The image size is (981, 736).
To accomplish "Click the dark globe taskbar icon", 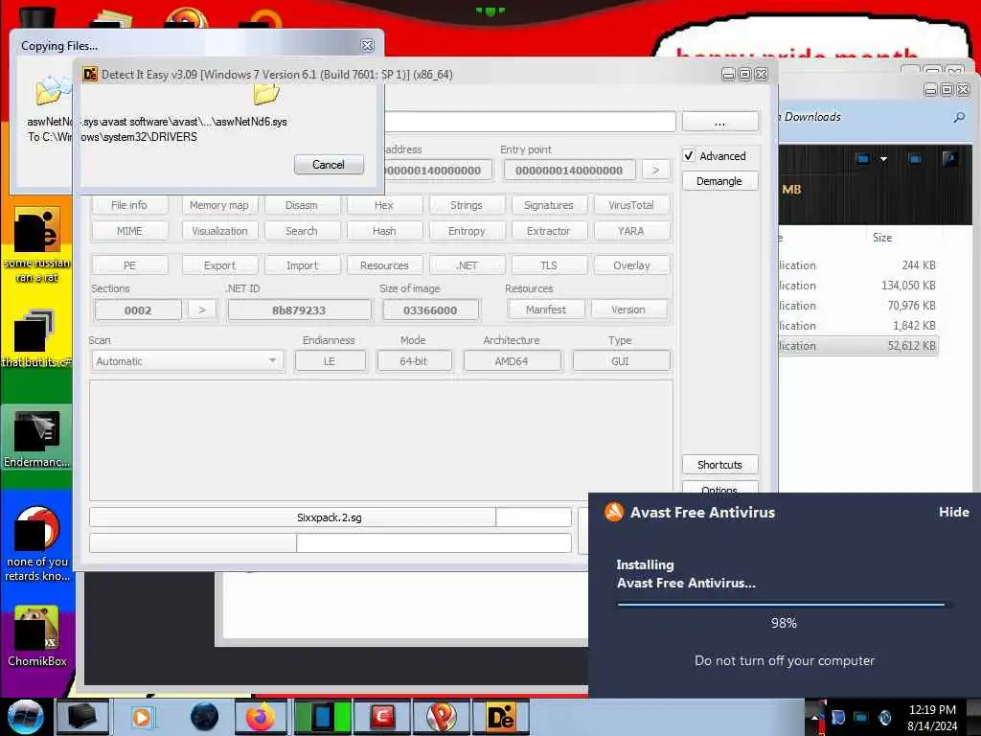I will [205, 717].
